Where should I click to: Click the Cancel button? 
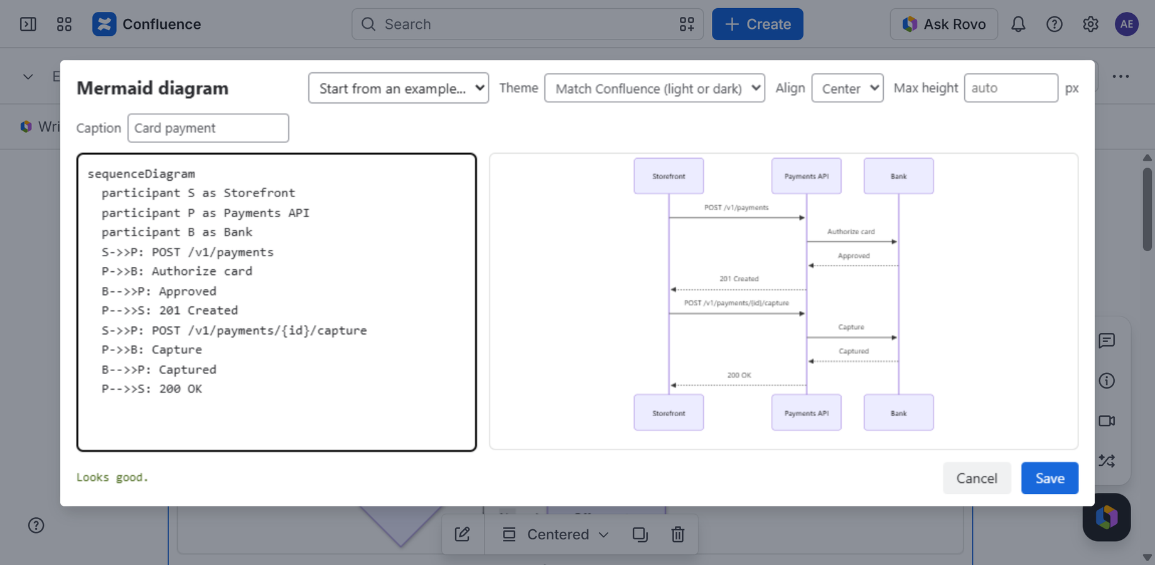[x=977, y=478]
